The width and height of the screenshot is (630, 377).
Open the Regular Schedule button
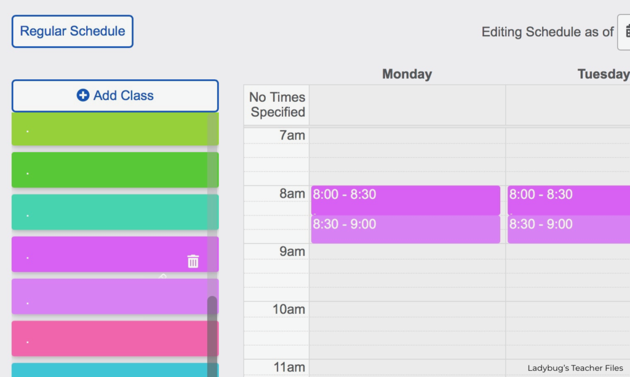tap(73, 31)
